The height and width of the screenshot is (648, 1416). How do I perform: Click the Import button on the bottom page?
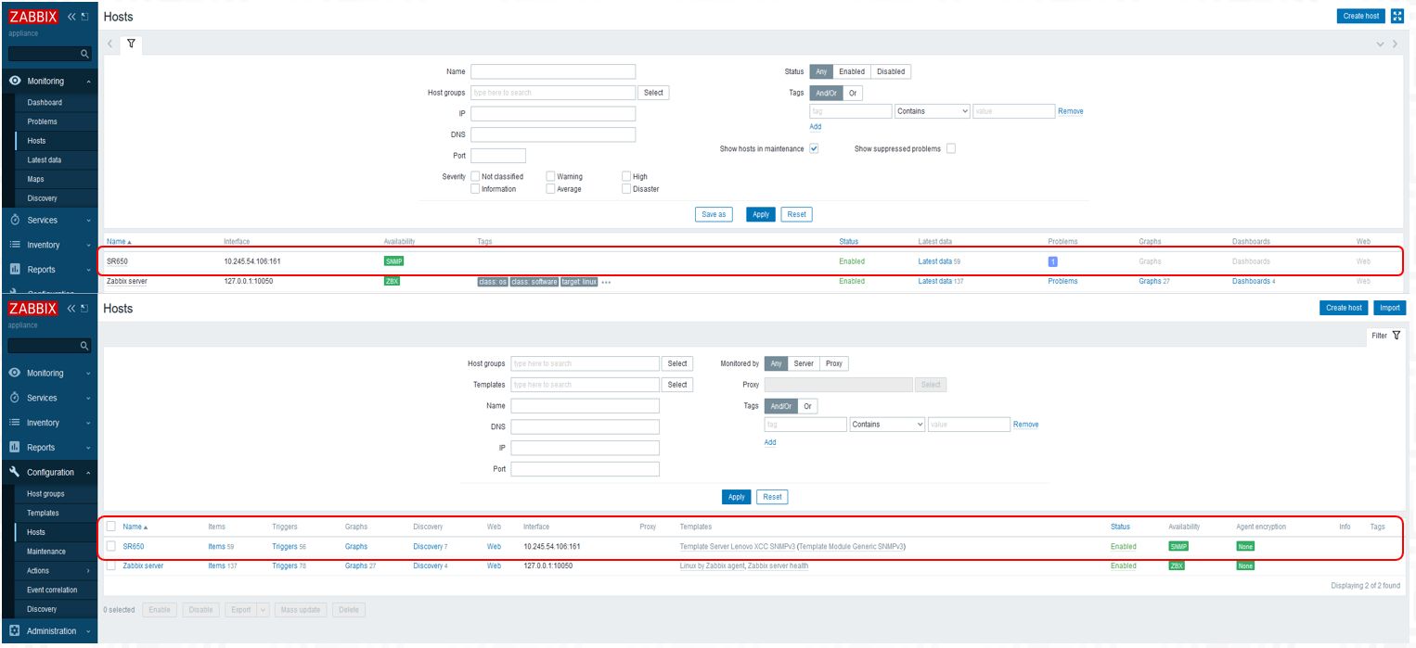(1390, 308)
